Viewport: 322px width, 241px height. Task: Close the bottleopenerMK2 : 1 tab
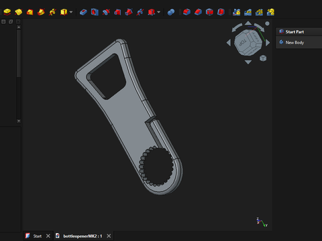coord(109,236)
